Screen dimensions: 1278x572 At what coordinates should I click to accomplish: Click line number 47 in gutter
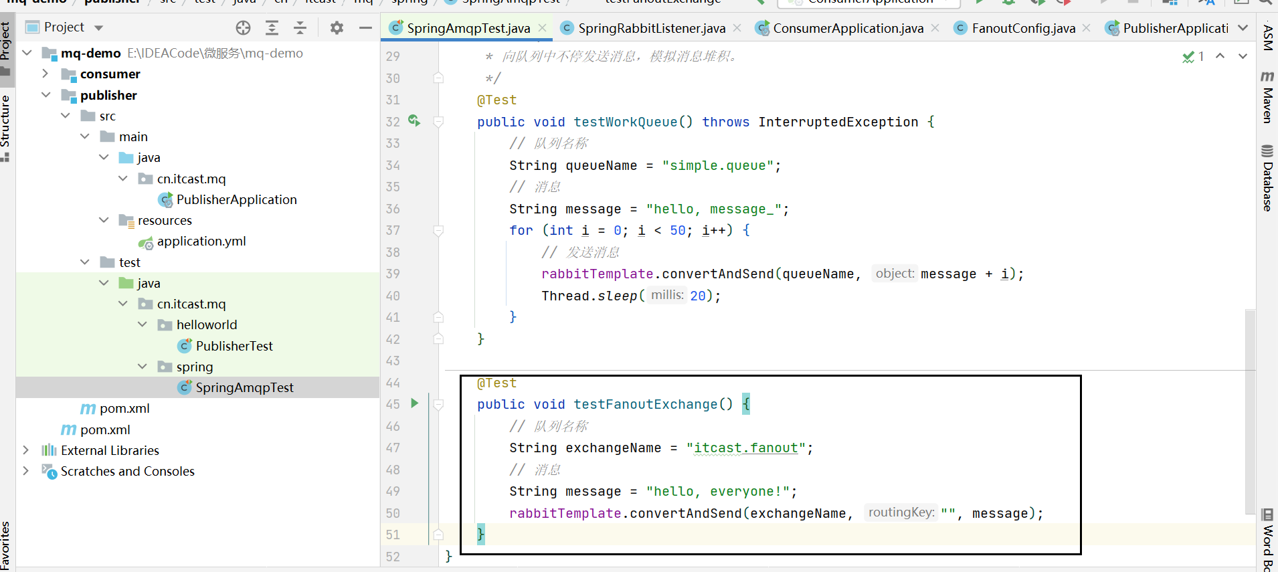pos(393,448)
